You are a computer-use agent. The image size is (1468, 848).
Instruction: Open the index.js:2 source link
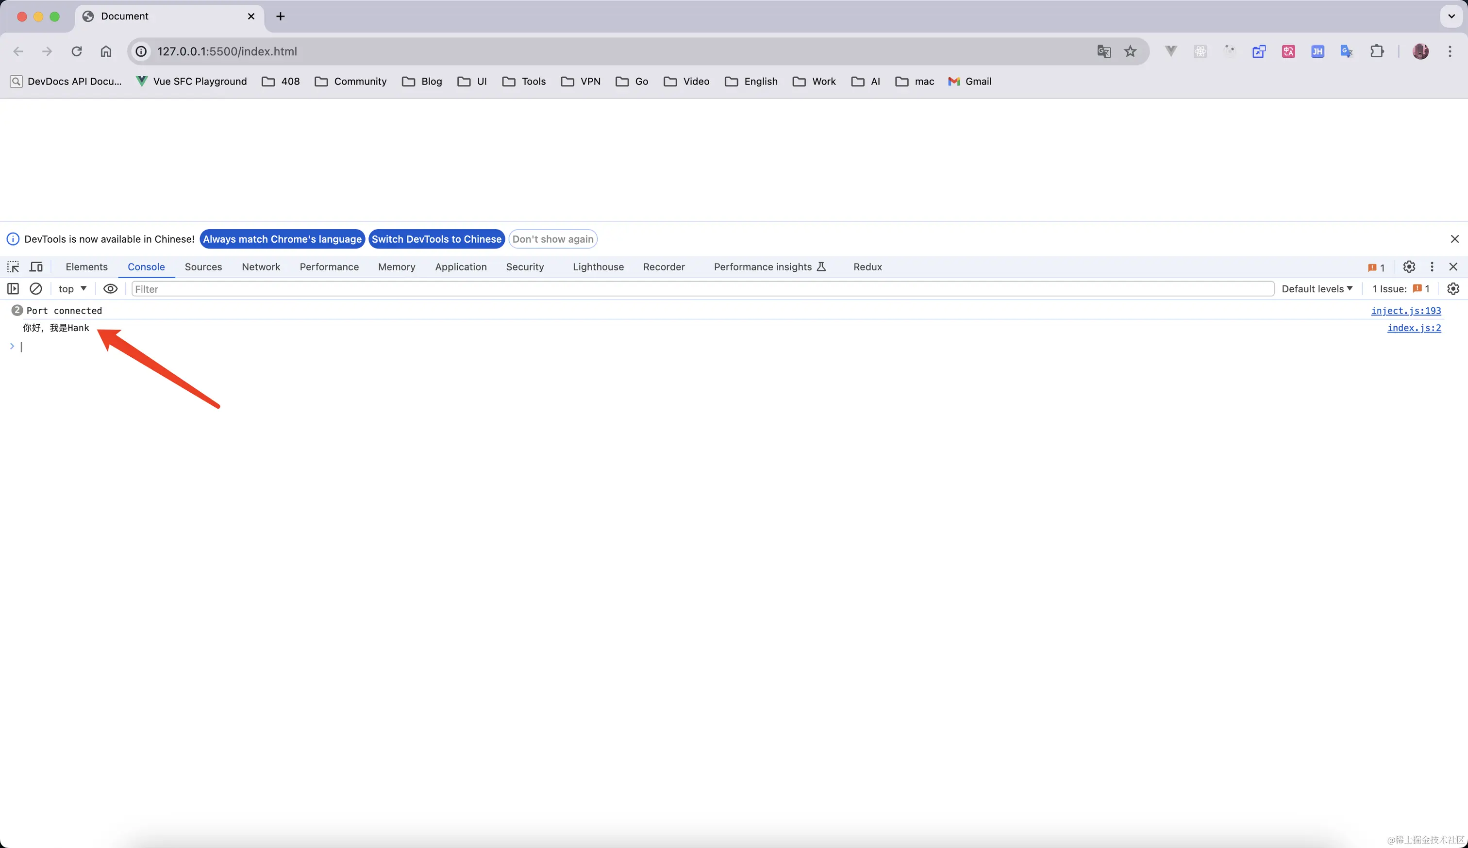tap(1414, 328)
